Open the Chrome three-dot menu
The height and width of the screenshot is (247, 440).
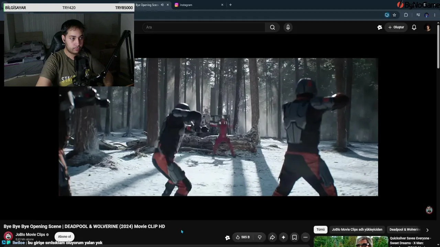pyautogui.click(x=435, y=15)
